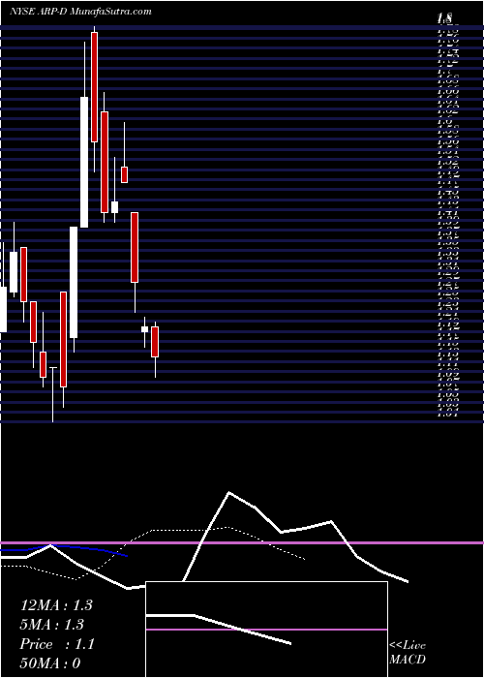Click the '<<Live MACD' label
Screen dimensions: 484x678
tap(408, 653)
